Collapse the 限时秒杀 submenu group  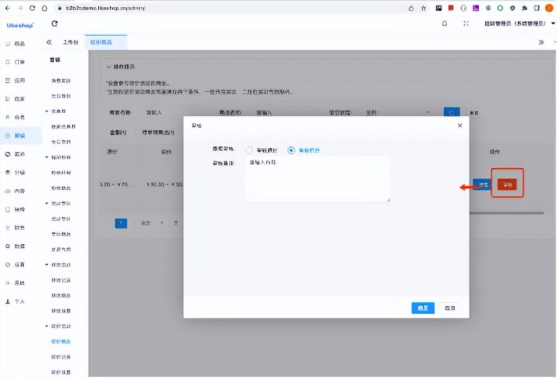coord(58,157)
